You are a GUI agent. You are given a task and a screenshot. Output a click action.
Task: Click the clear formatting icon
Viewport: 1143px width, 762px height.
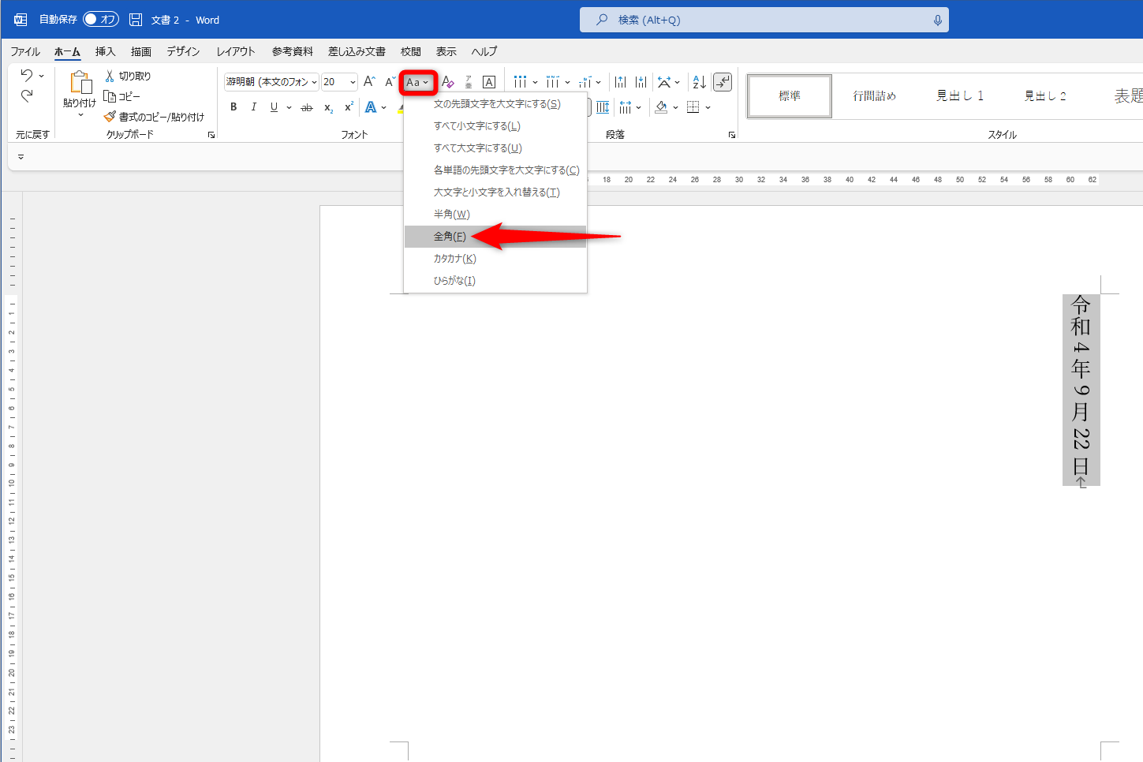[447, 81]
